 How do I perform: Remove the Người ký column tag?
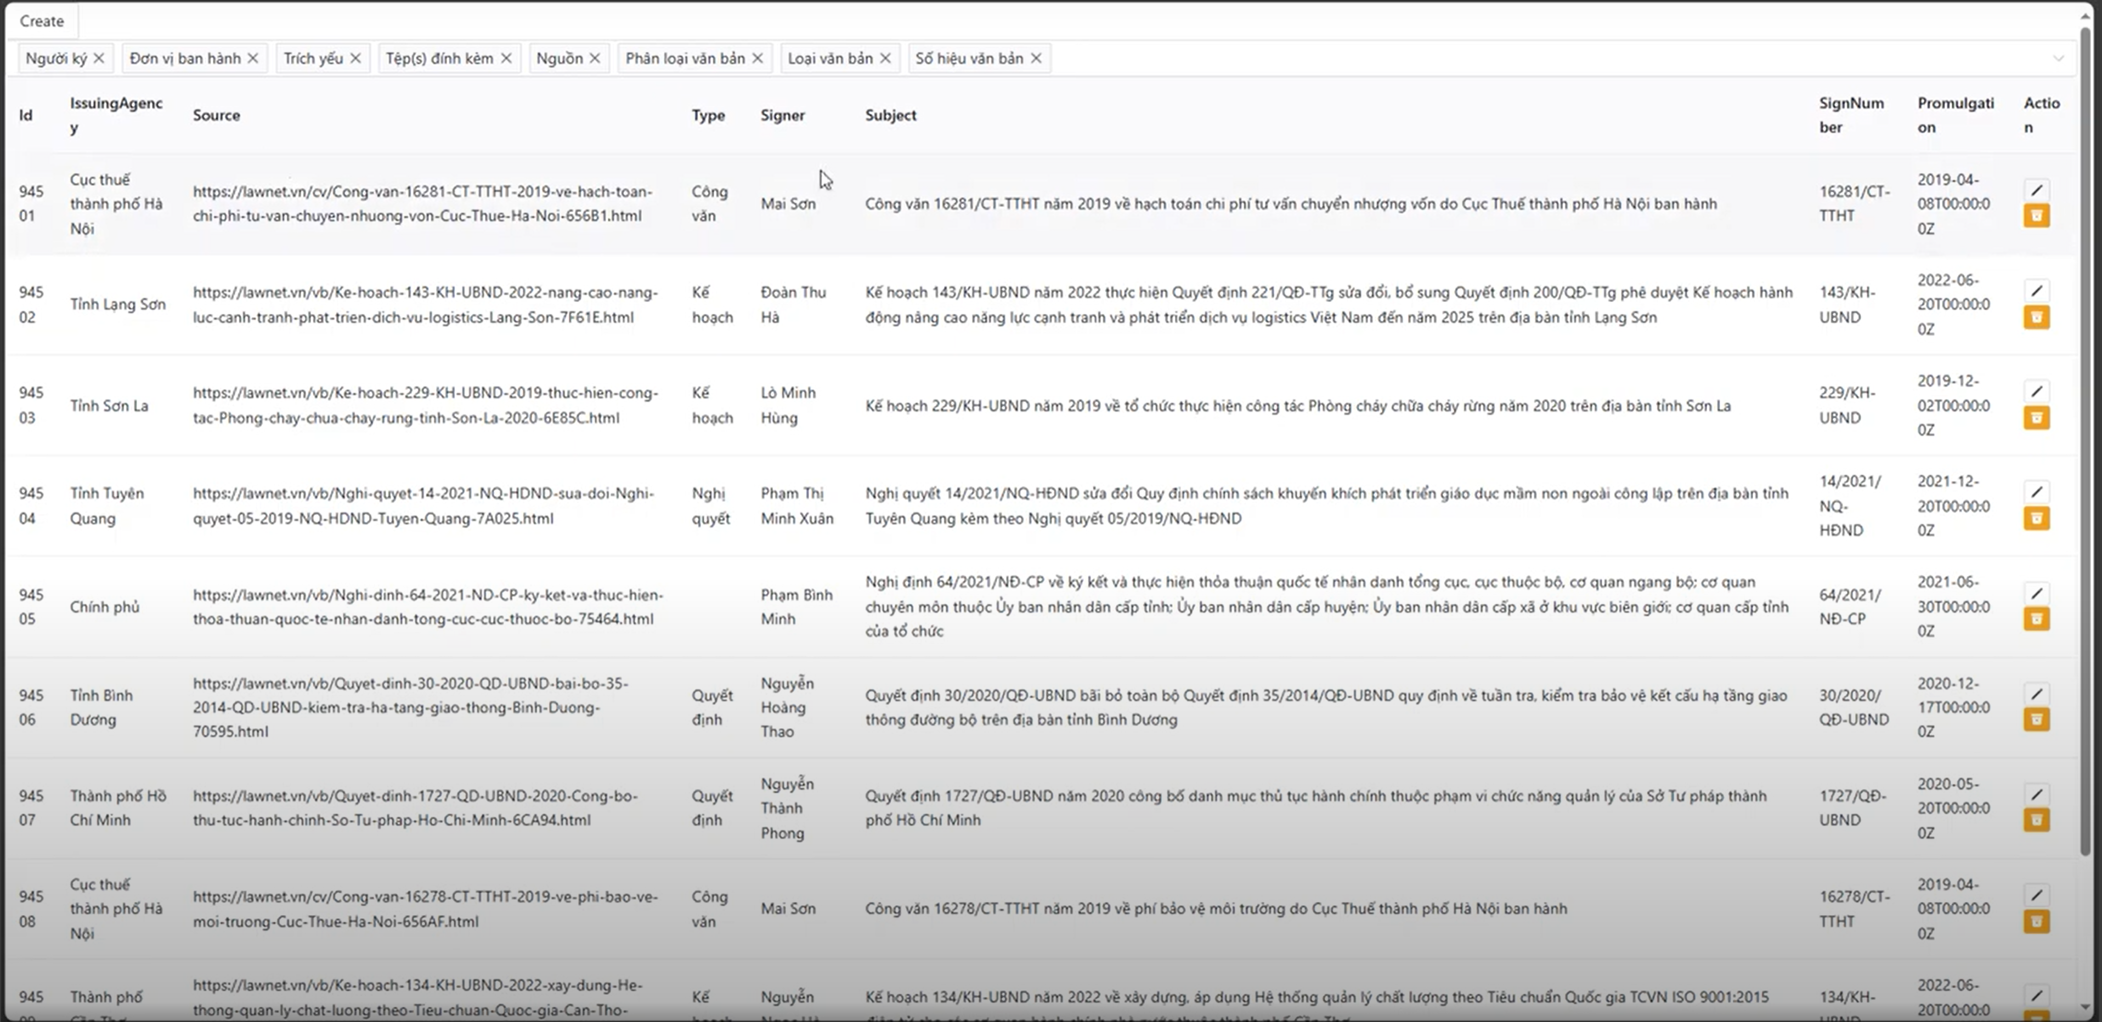(99, 58)
